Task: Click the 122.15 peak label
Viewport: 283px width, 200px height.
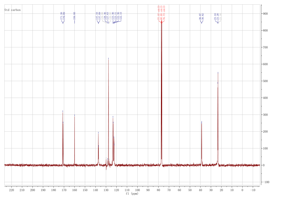Action: [121, 16]
